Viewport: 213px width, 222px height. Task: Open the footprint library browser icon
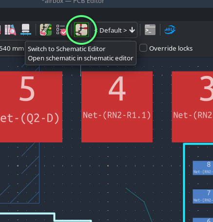(x=10, y=30)
